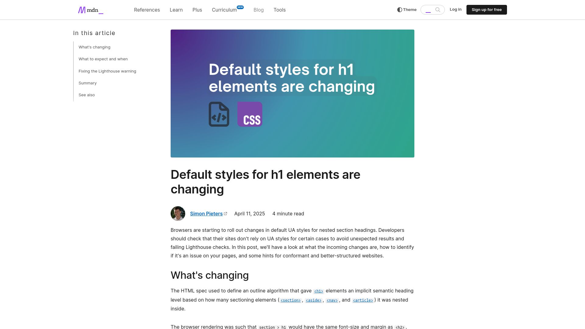Viewport: 585px width, 329px height.
Task: Click the NEW badge on Curriculum
Action: [x=240, y=7]
